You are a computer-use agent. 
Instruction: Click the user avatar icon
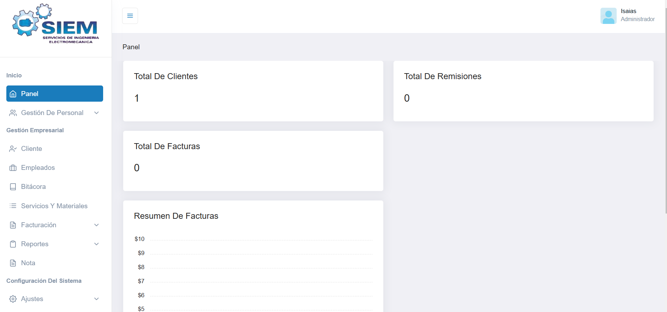608,16
